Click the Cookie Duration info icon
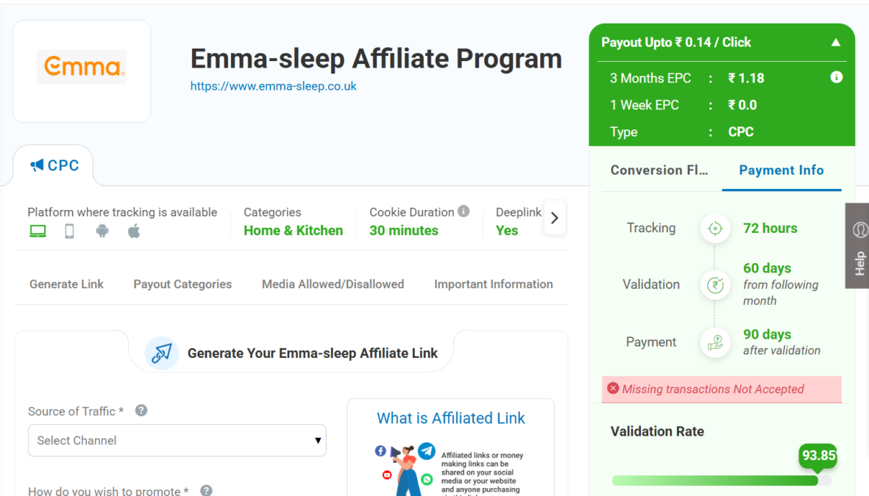 click(x=464, y=212)
